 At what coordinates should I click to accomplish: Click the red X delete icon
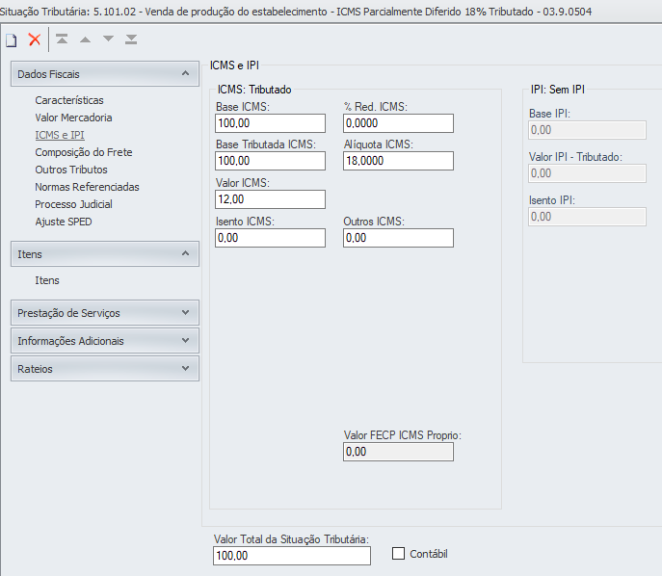click(x=34, y=39)
